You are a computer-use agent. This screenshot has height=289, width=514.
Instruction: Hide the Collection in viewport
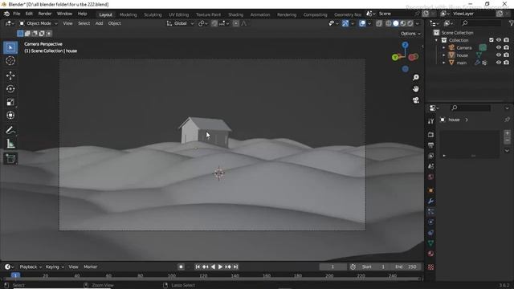pos(499,40)
